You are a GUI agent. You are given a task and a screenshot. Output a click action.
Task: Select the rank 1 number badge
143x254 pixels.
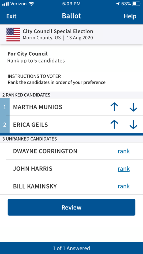click(5, 107)
